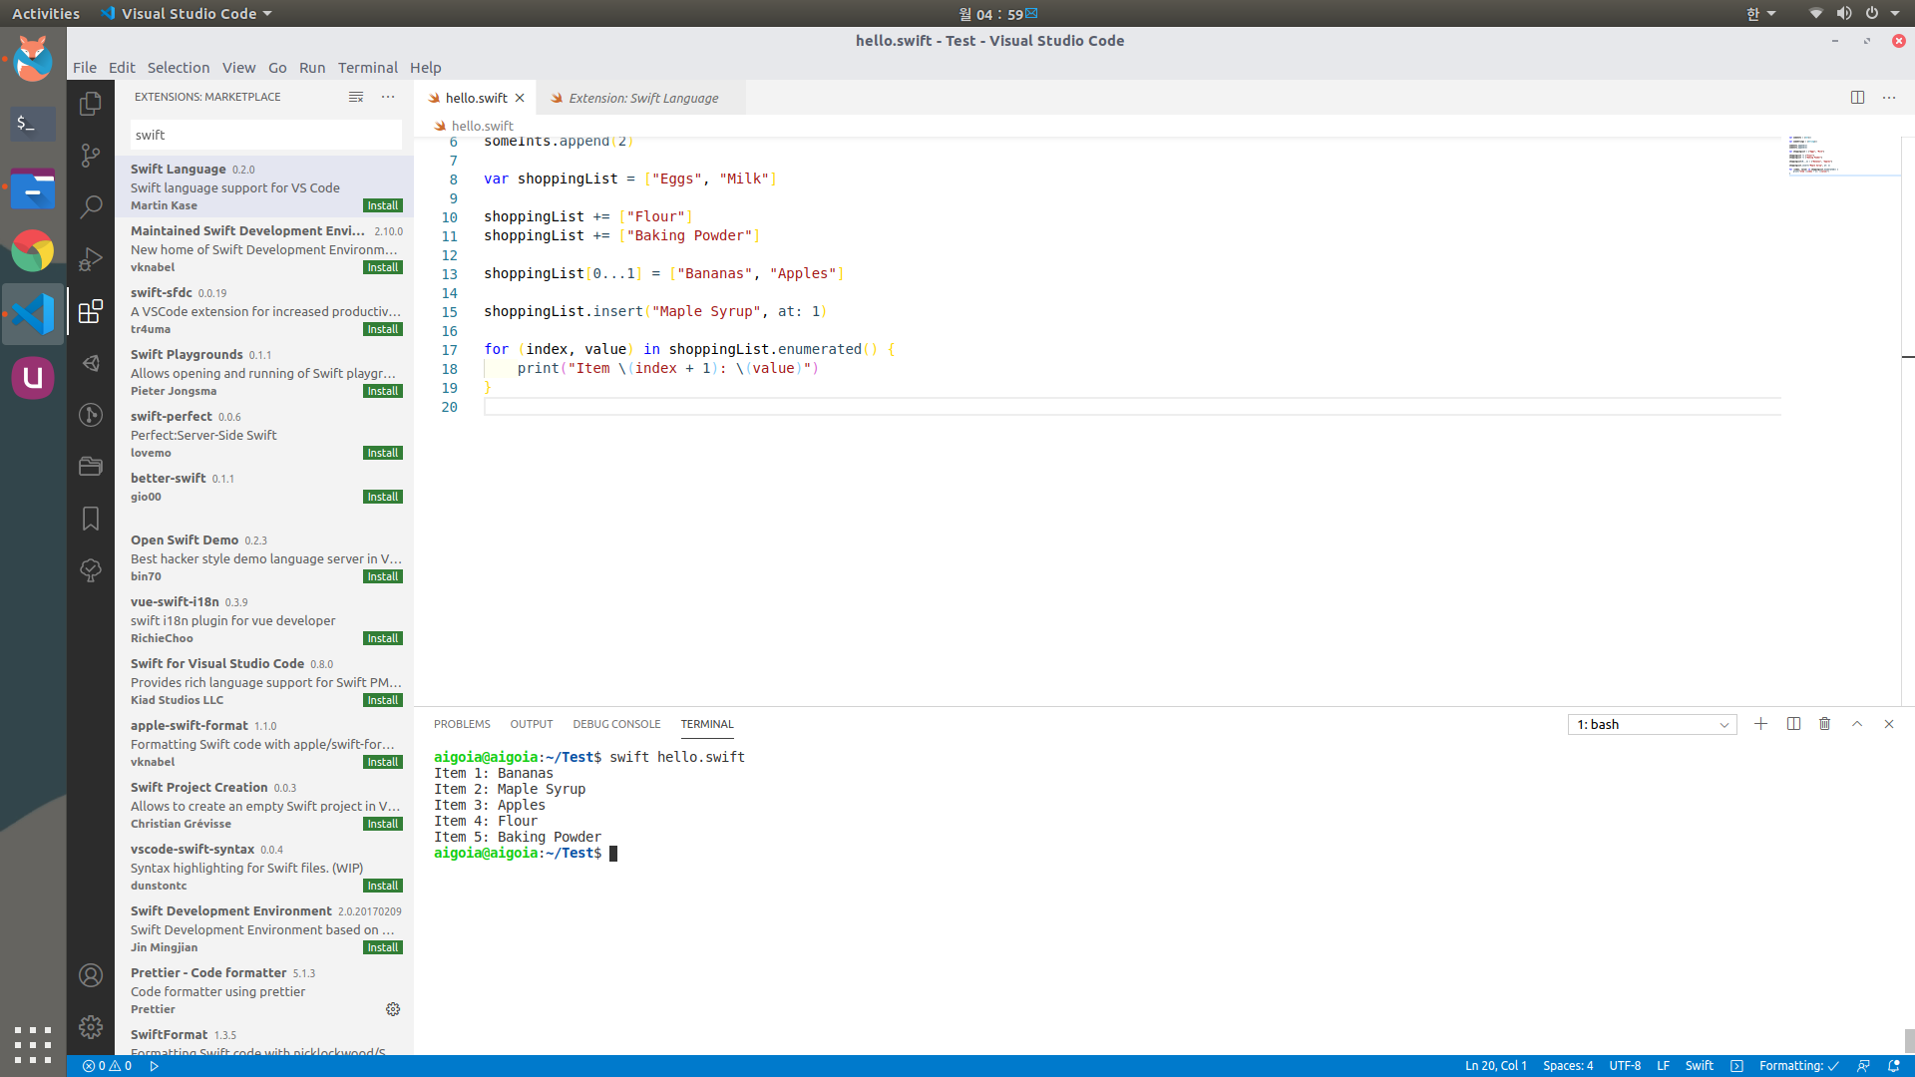Image resolution: width=1915 pixels, height=1077 pixels.
Task: Open extensions view more actions menu
Action: (388, 97)
